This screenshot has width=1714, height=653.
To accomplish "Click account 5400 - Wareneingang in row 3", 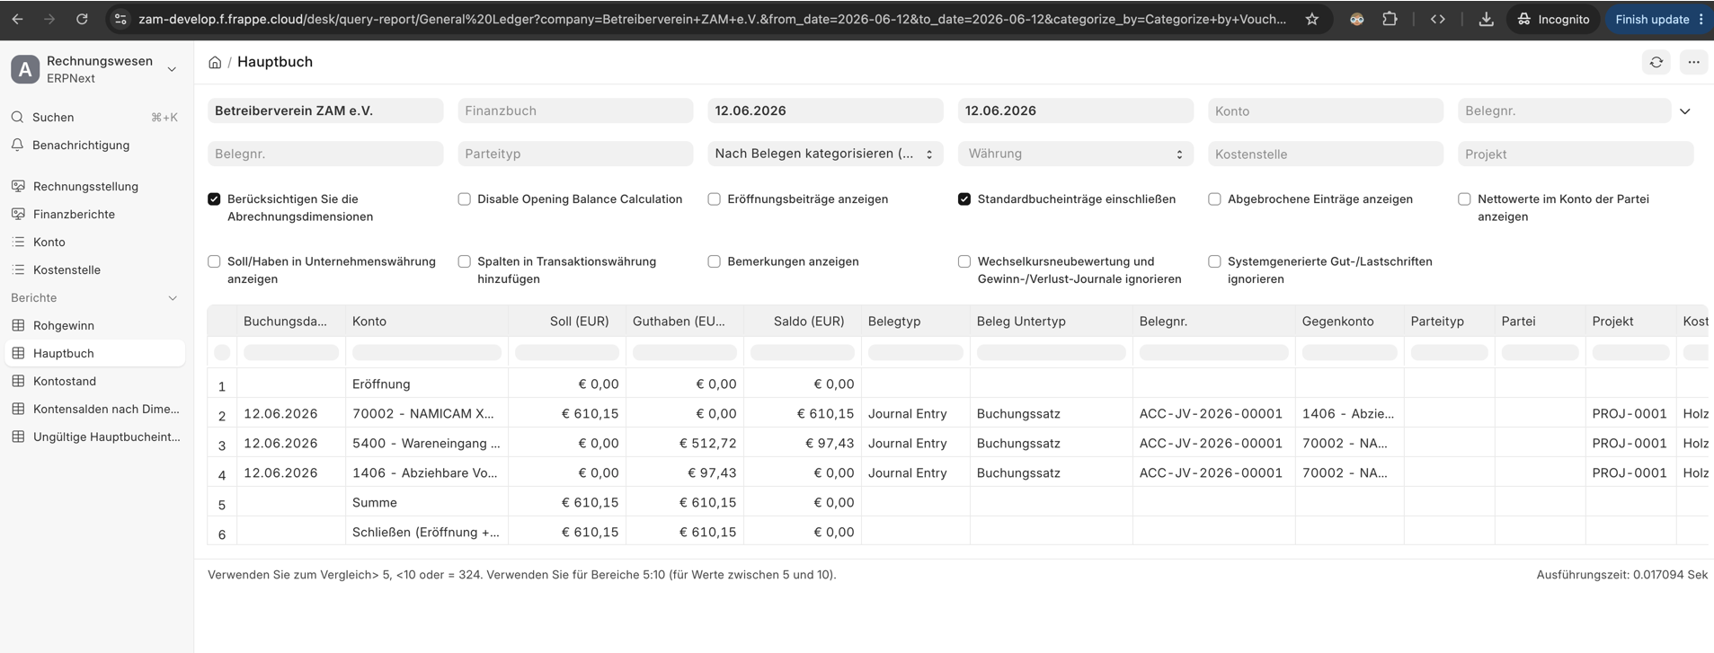I will click(x=426, y=444).
